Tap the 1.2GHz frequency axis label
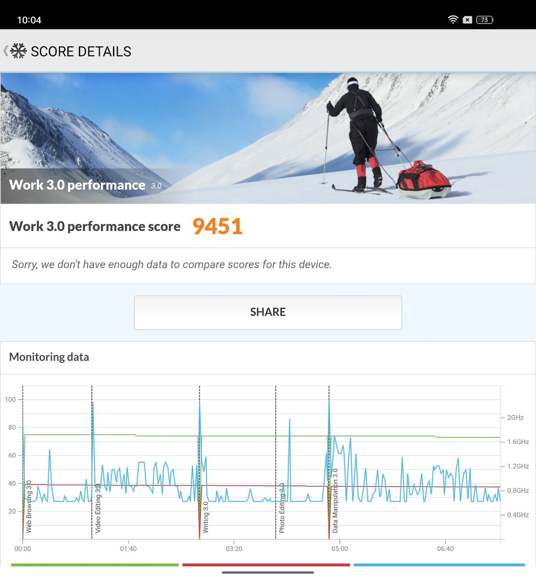The height and width of the screenshot is (577, 536). [x=518, y=466]
